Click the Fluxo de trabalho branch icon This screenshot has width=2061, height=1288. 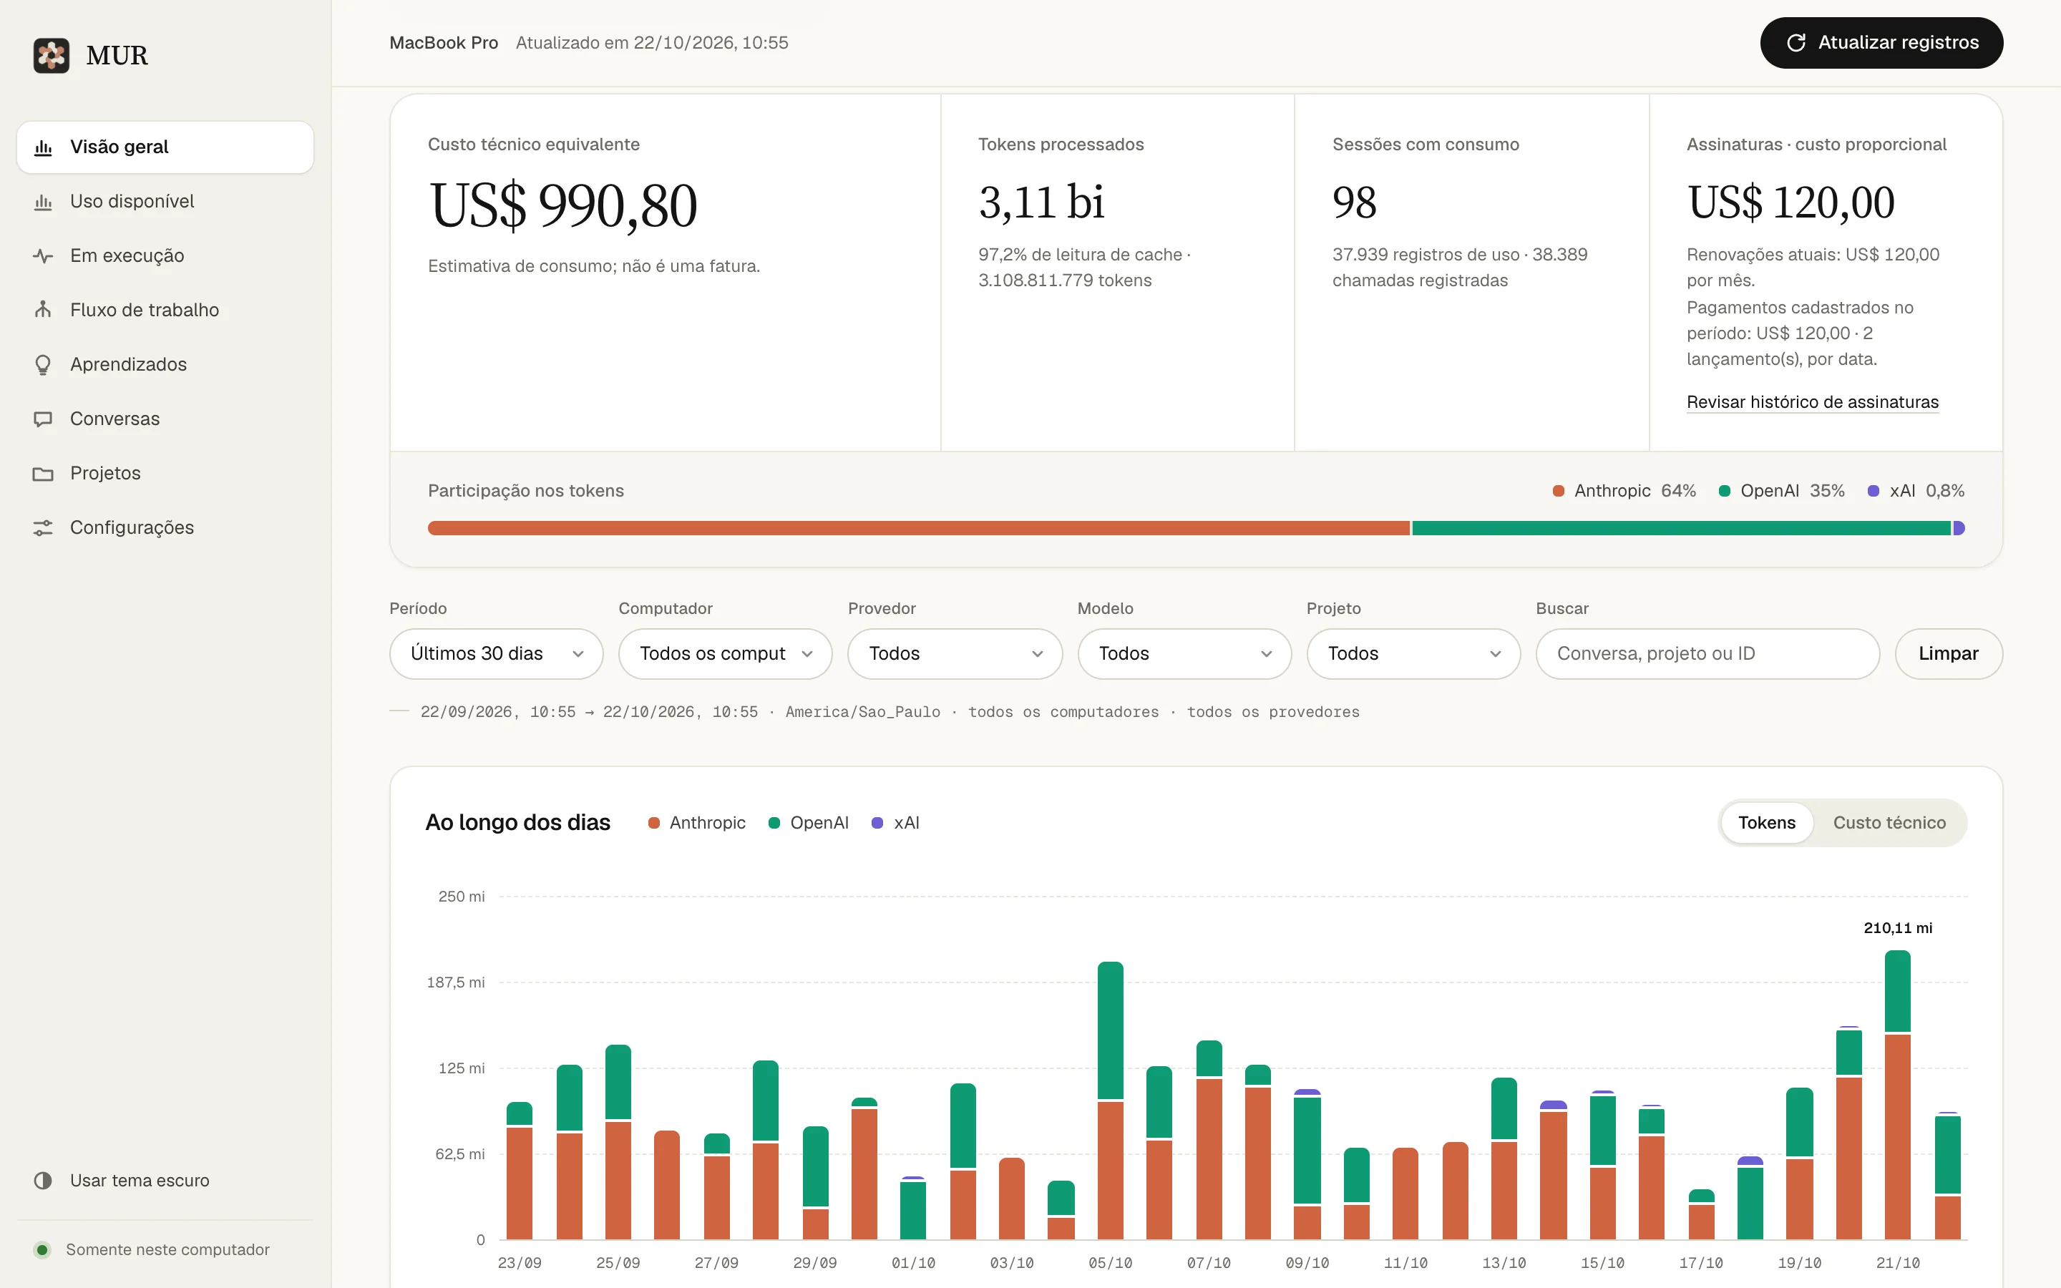pos(43,310)
